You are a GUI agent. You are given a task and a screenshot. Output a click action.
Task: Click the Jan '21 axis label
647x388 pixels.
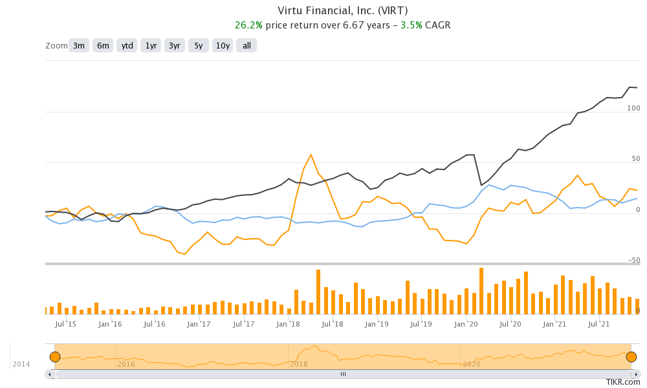click(554, 324)
